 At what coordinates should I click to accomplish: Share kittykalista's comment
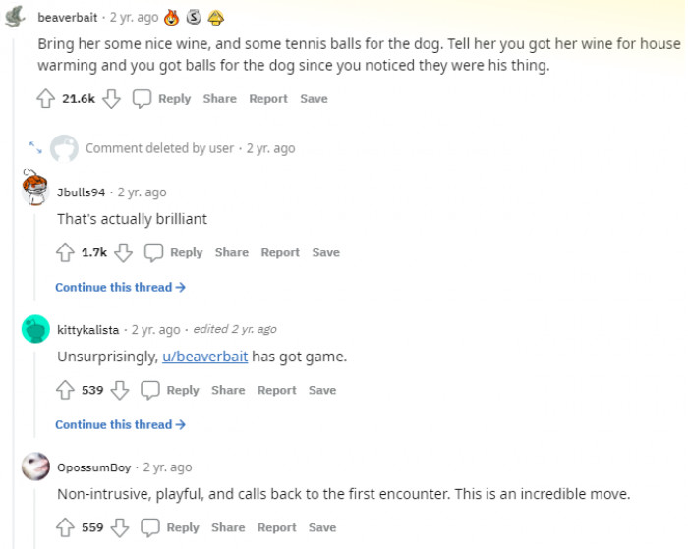point(228,390)
